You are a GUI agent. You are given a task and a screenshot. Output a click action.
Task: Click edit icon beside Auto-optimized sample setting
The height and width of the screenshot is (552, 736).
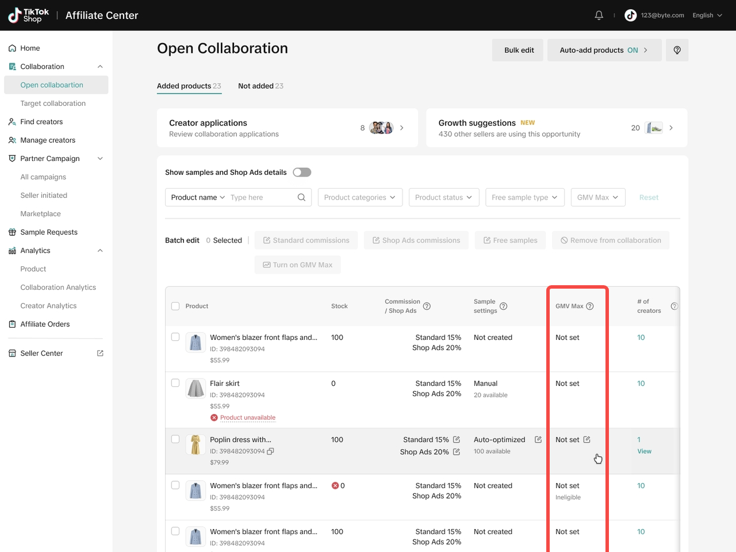click(x=538, y=440)
